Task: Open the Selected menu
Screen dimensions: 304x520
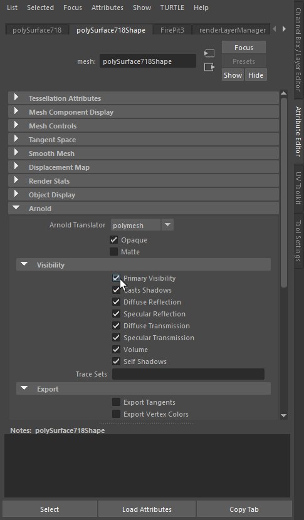Action: pos(40,8)
